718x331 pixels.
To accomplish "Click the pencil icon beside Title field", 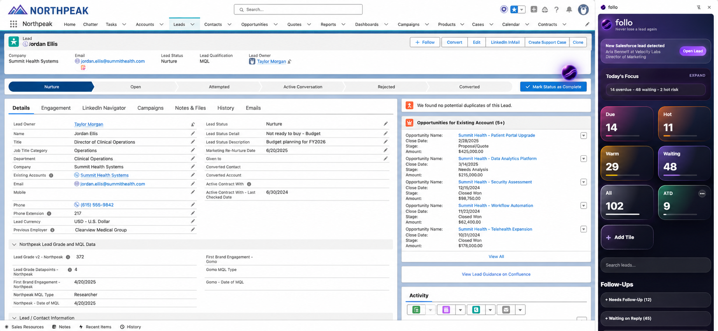I will (x=193, y=142).
